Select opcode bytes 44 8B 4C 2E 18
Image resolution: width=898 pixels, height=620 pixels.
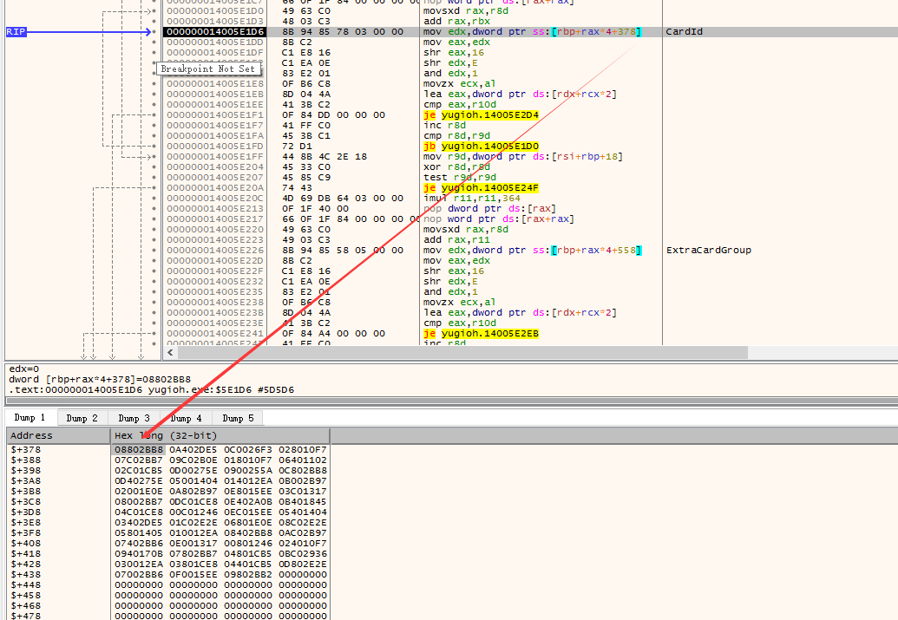324,156
